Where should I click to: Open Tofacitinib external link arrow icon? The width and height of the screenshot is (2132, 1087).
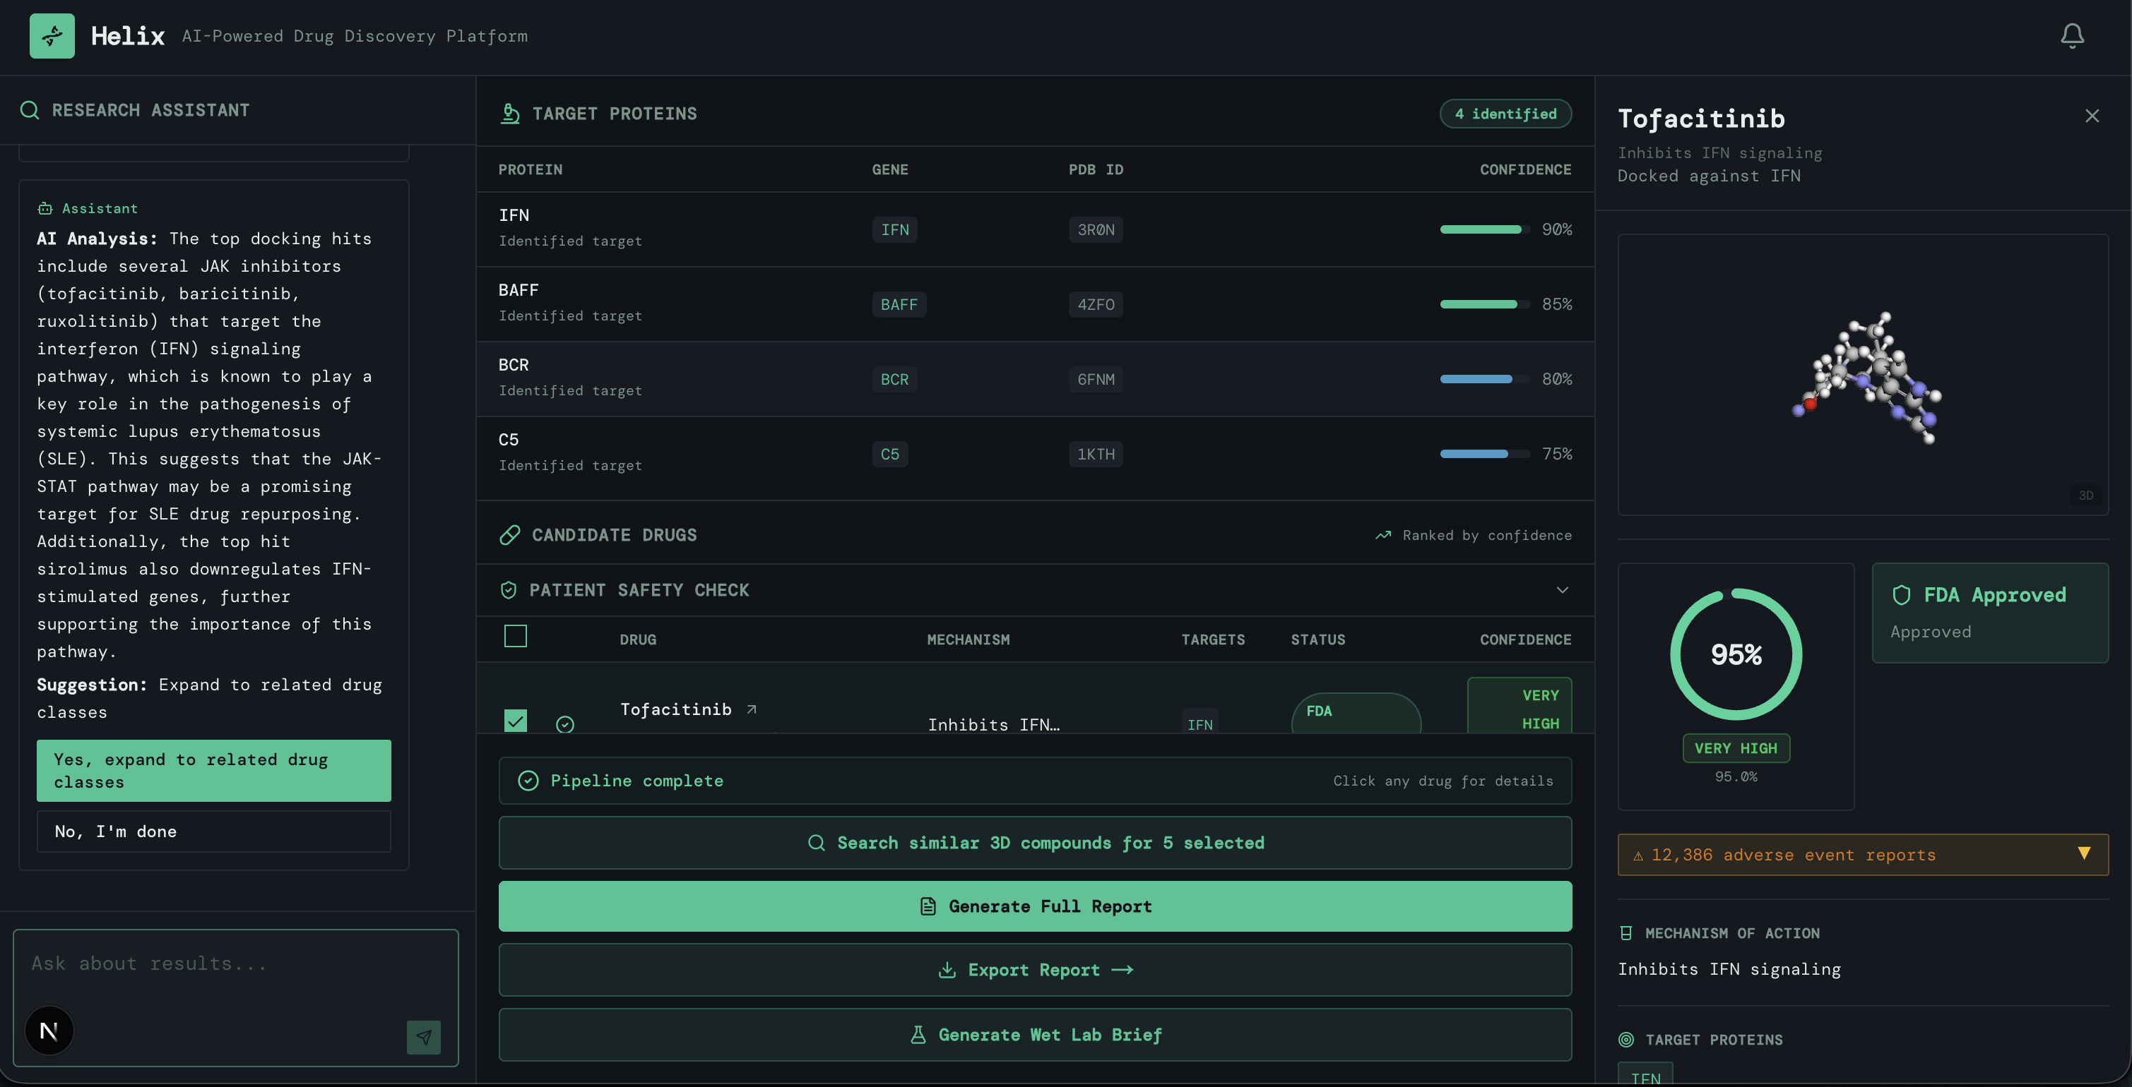tap(752, 709)
